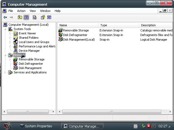This screenshot has width=174, height=130.
Task: Sort list by Description column header
Action: tap(156, 25)
